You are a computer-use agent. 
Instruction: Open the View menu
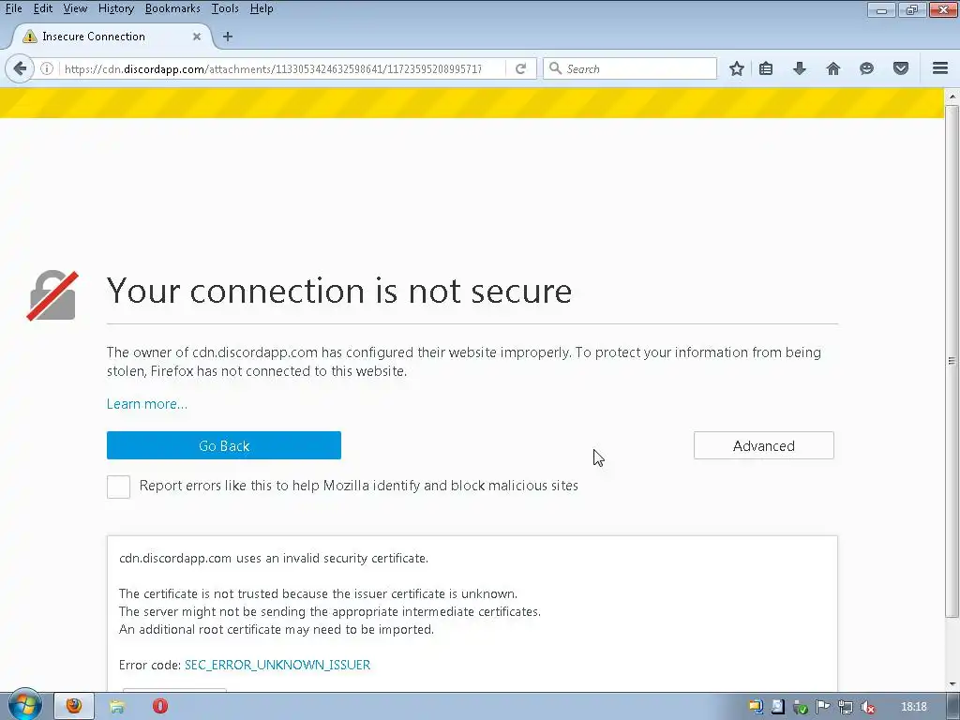(x=75, y=8)
